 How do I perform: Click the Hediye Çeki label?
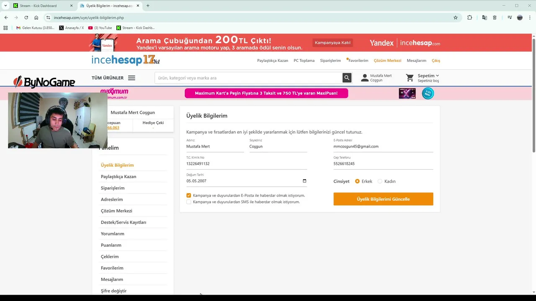(x=153, y=123)
